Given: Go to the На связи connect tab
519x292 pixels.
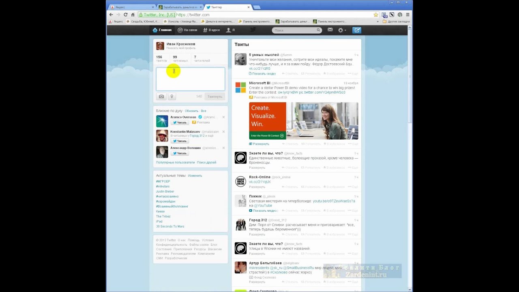Looking at the screenshot, I should [187, 30].
